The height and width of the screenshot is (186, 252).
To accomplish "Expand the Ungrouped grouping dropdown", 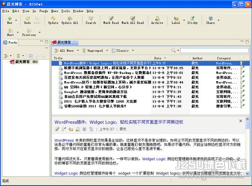I will point(107,51).
